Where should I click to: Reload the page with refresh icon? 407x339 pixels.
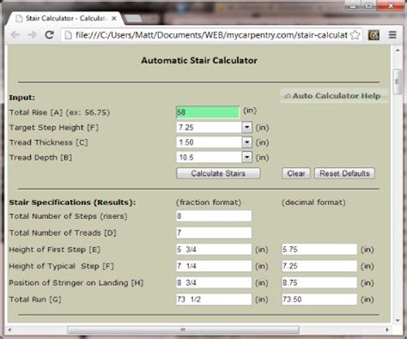coord(50,35)
